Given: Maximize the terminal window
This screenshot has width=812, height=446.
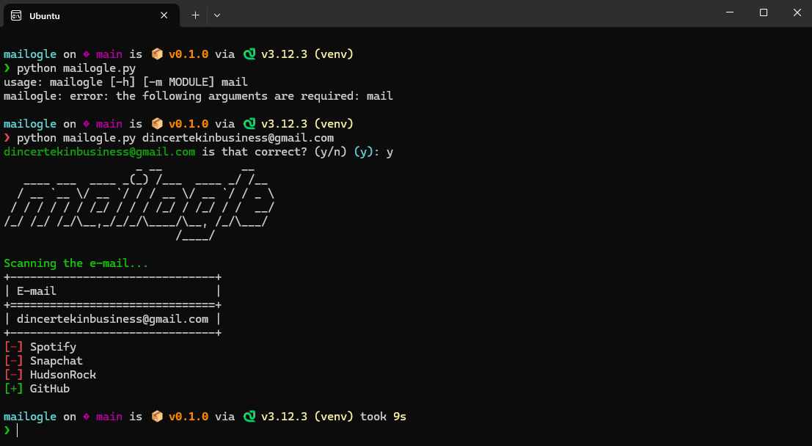Looking at the screenshot, I should click(764, 12).
